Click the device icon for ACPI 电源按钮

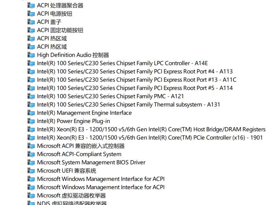point(31,14)
